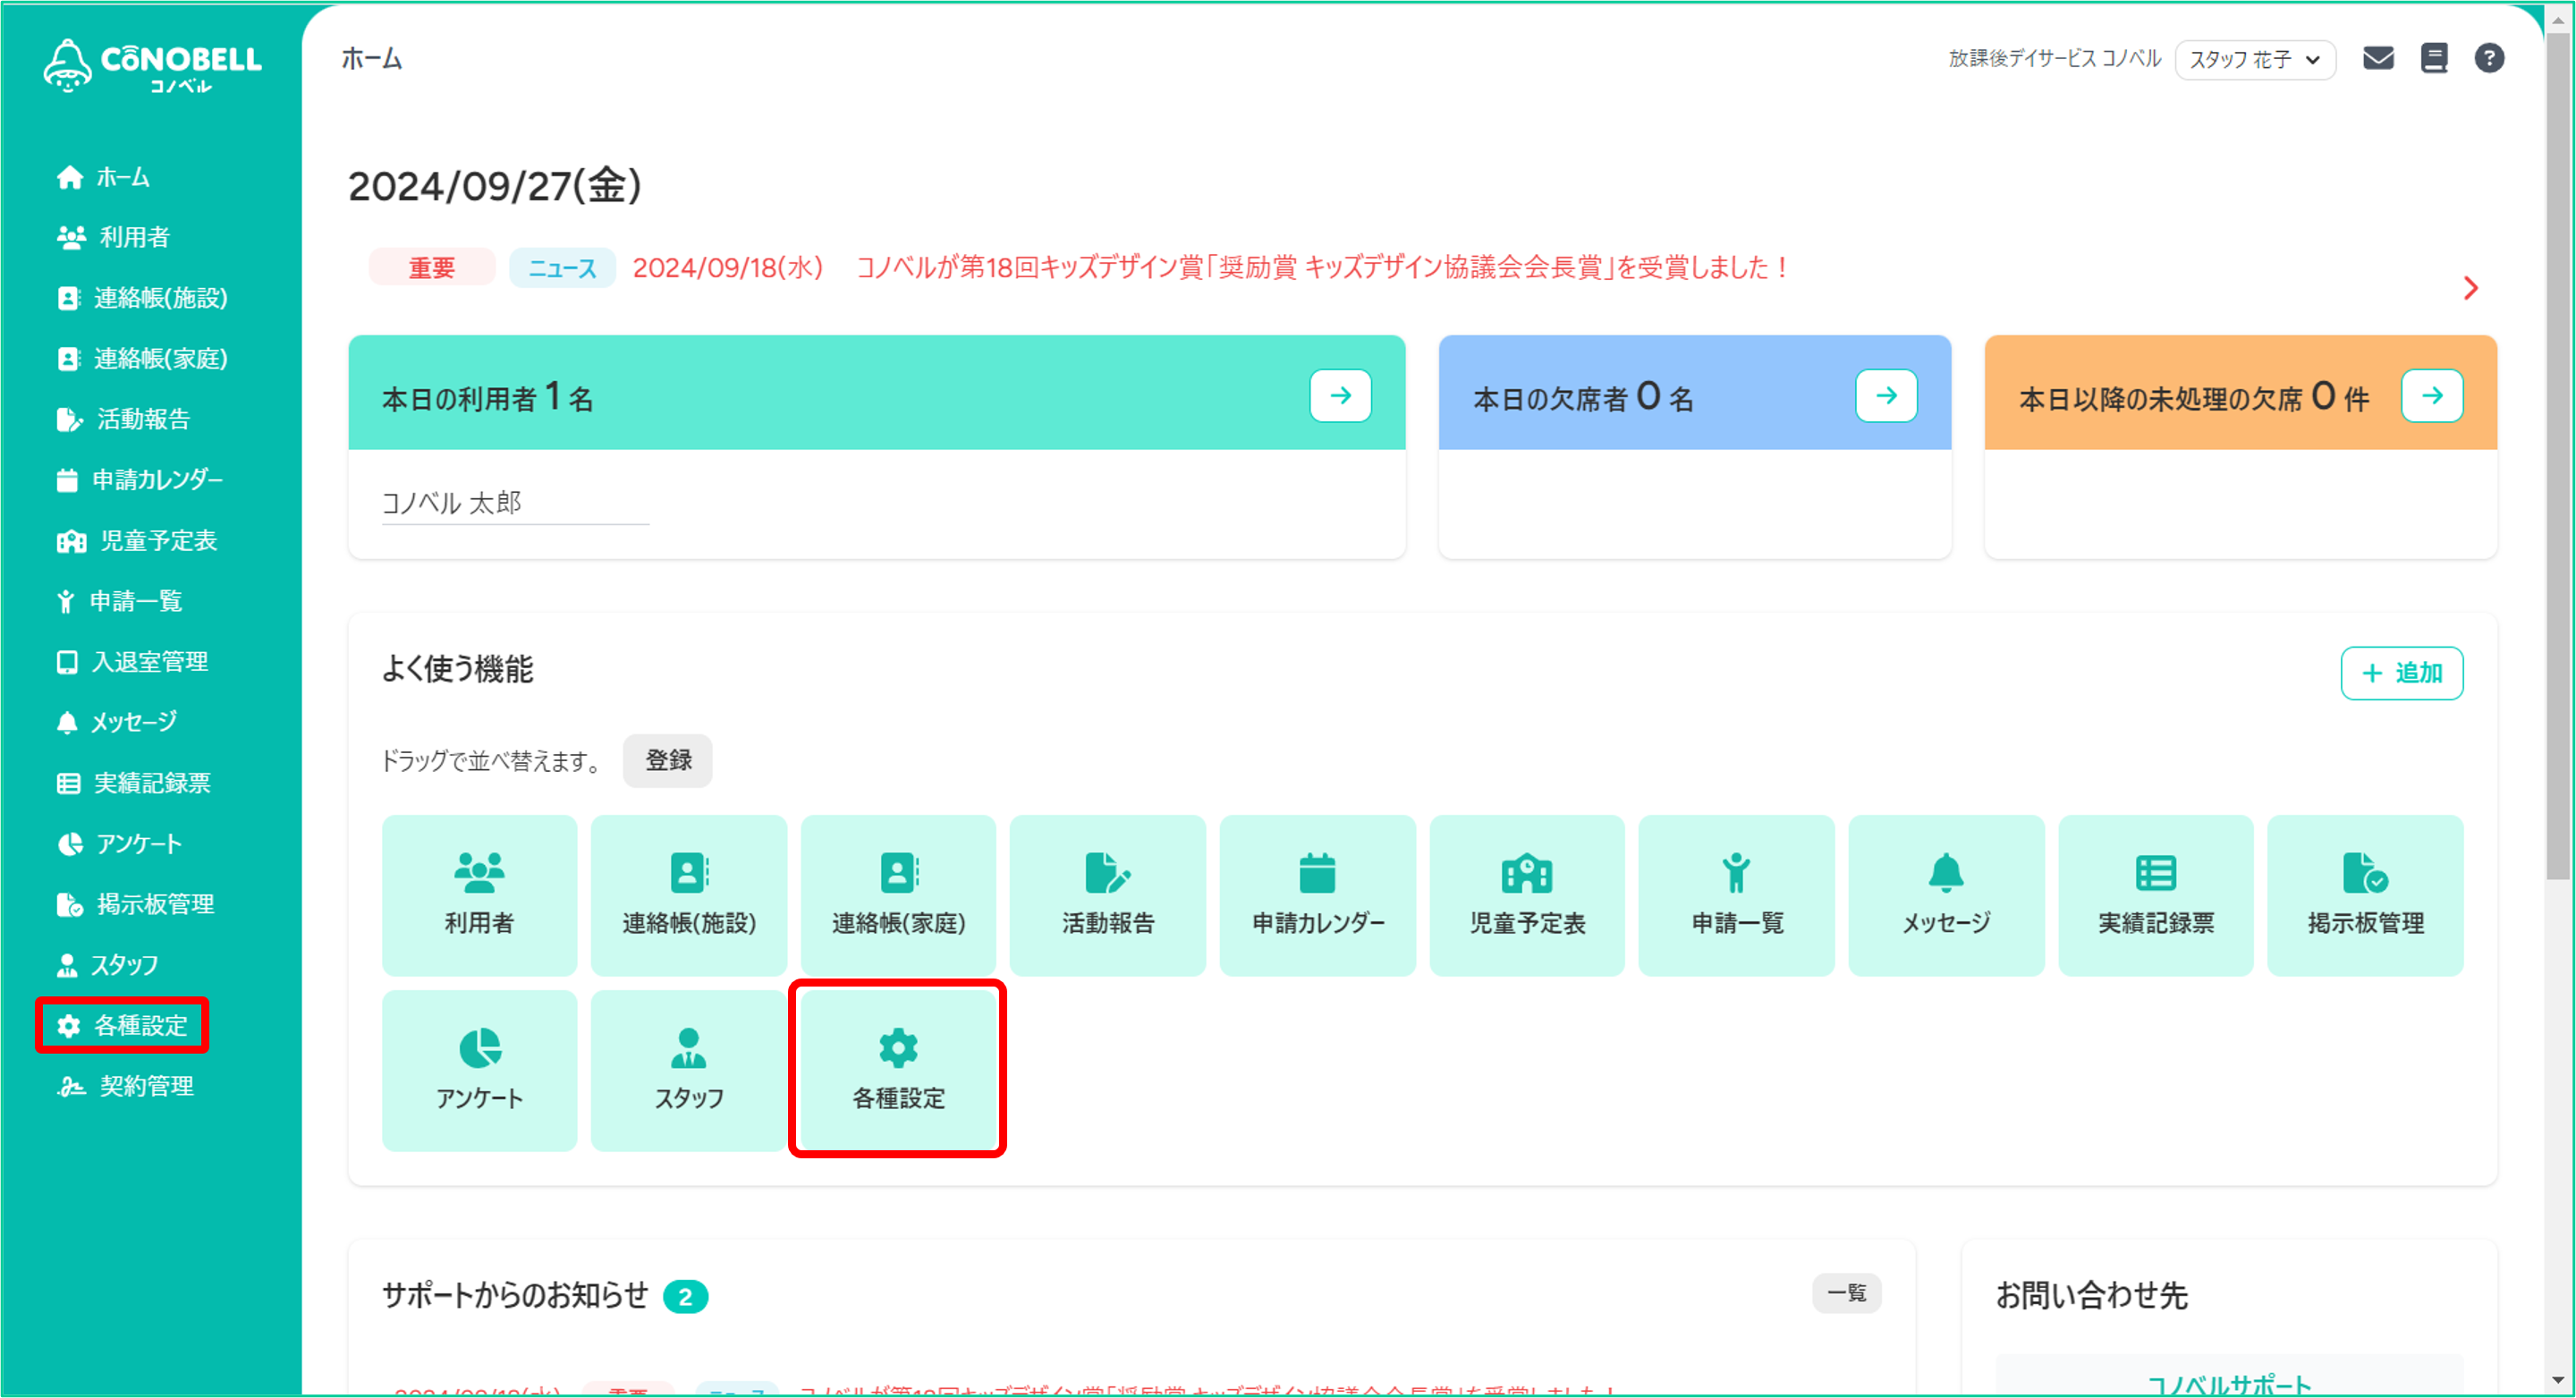
Task: Select 実績記録票 in the sidebar
Action: [133, 783]
